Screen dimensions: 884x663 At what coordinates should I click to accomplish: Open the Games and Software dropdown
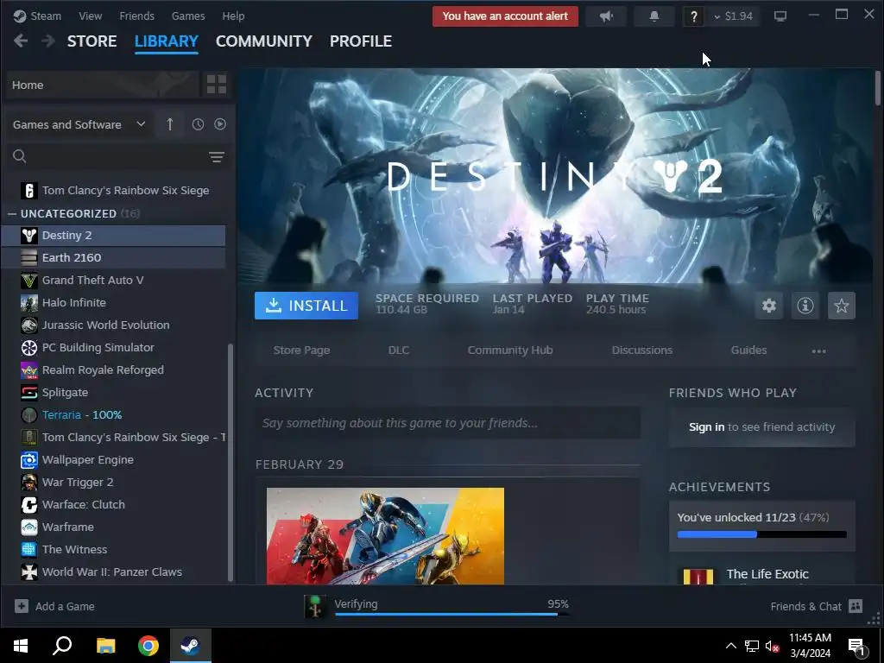click(x=79, y=124)
